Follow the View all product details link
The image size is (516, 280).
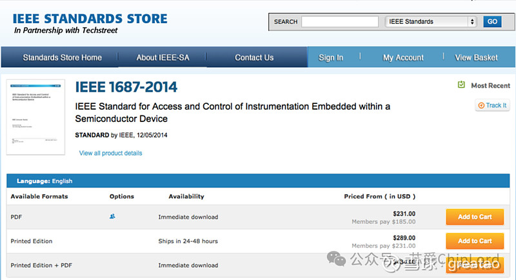click(110, 153)
